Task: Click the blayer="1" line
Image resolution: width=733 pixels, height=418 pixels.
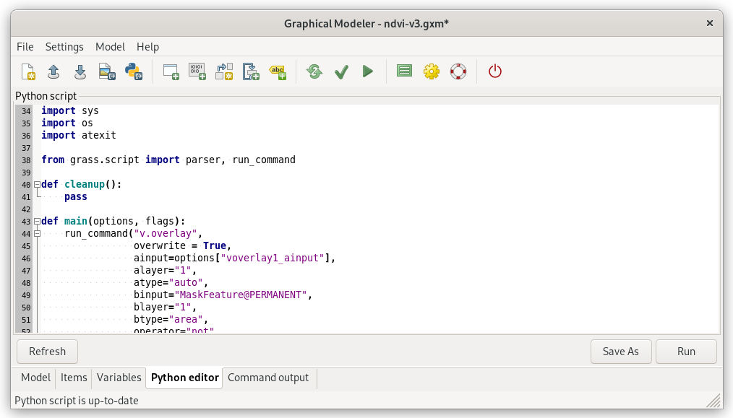Action: point(165,307)
